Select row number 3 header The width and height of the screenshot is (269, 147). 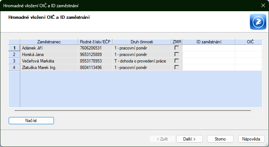(x=14, y=61)
